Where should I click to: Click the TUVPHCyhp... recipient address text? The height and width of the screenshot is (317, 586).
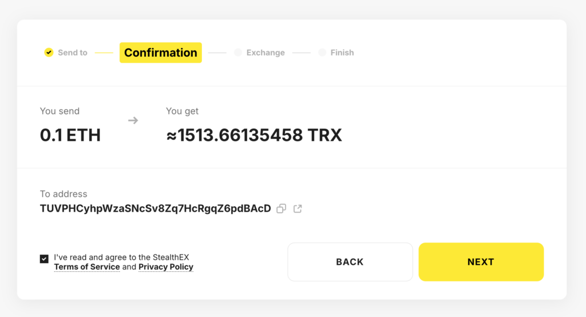[x=155, y=209]
